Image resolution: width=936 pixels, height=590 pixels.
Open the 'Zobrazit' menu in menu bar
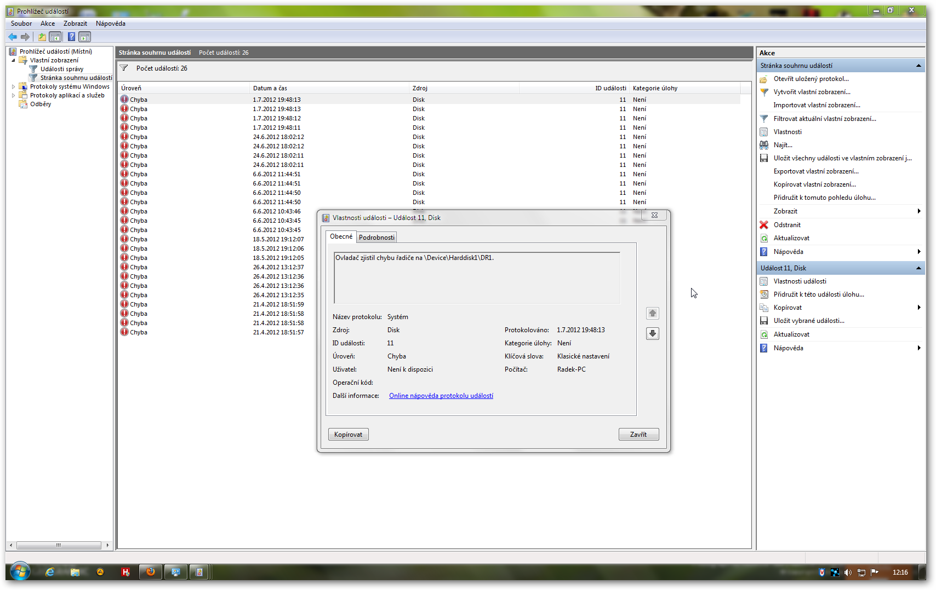pos(75,24)
